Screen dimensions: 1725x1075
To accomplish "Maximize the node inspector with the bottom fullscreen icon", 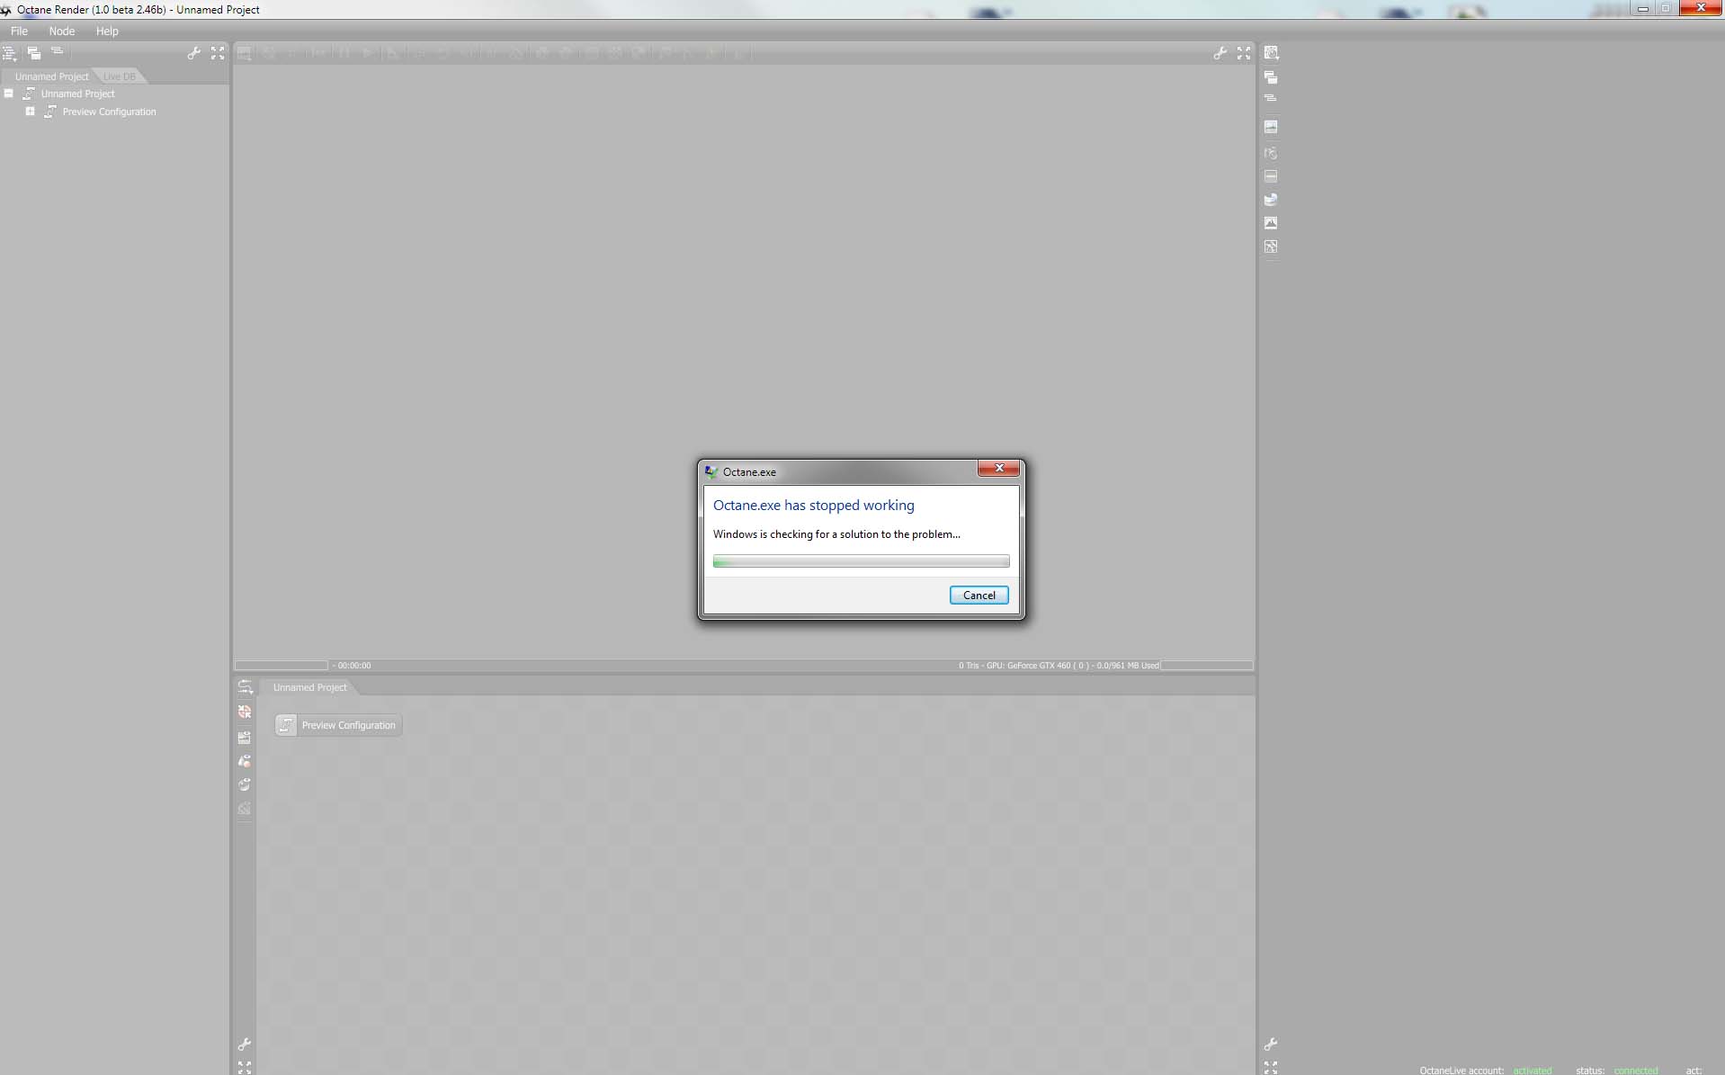I will [x=1271, y=1068].
